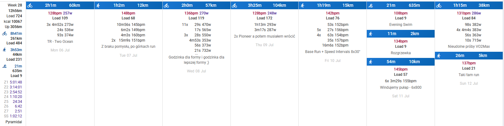Click the bike icon on Thursday's 104km ride
Image resolution: width=504 pixels, height=126 pixels.
coord(234,6)
